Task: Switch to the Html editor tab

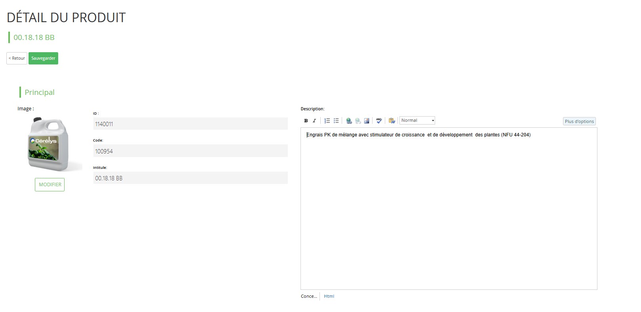Action: [329, 296]
